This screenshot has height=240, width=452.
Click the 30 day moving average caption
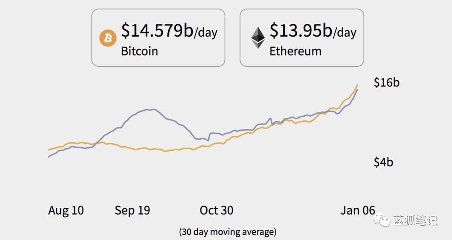tap(228, 232)
